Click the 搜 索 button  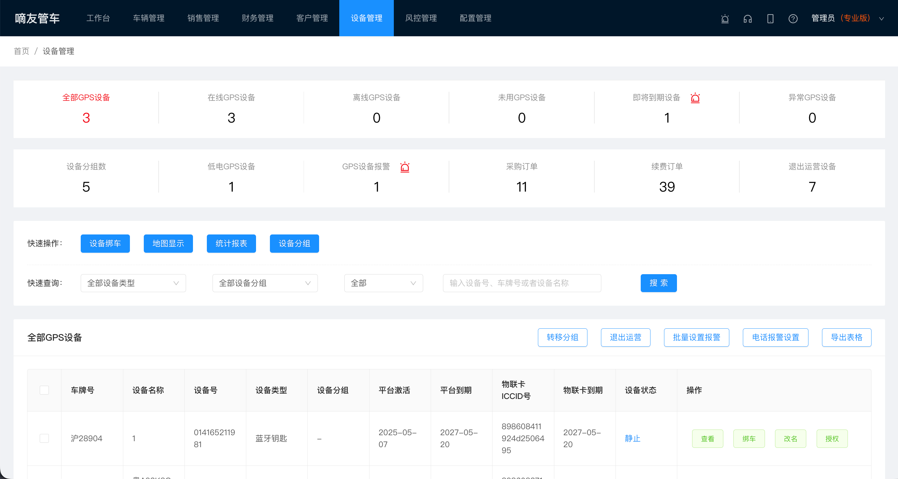(659, 283)
